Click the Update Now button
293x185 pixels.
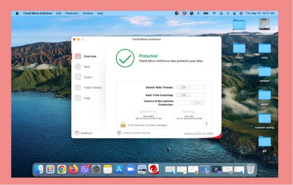[148, 111]
